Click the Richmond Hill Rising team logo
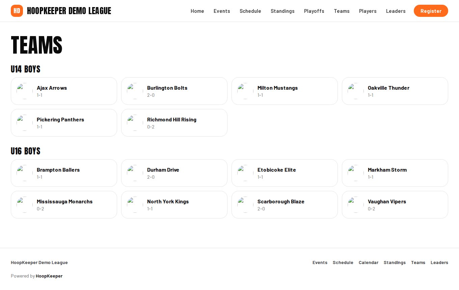459x290 pixels. pos(135,123)
